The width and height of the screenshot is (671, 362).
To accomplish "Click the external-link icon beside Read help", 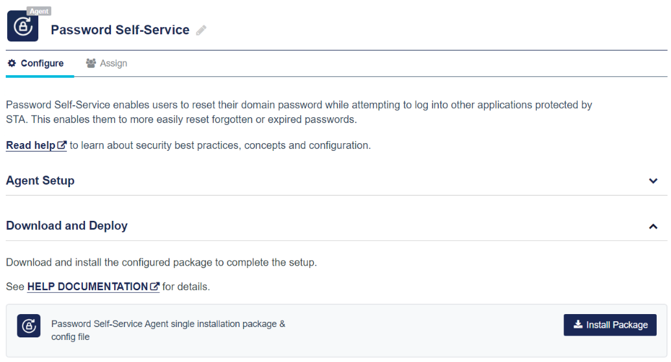I will [62, 146].
